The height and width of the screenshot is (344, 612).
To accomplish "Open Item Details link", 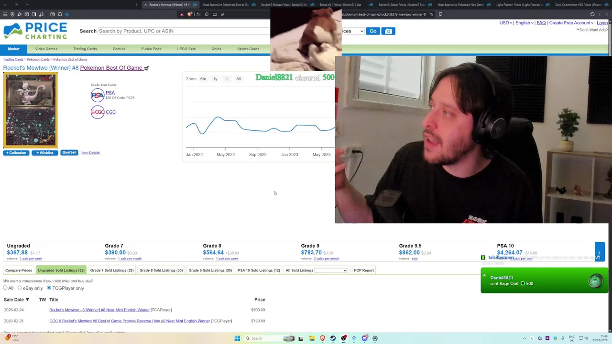I will pos(90,152).
